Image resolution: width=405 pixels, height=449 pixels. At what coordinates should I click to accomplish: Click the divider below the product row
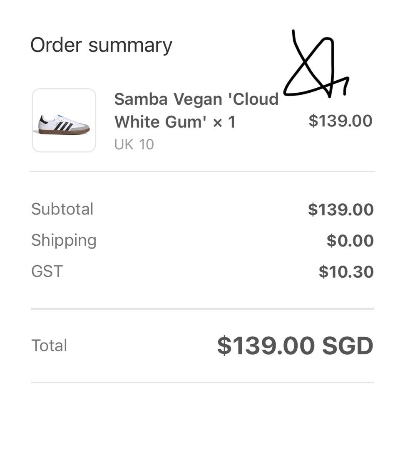202,172
